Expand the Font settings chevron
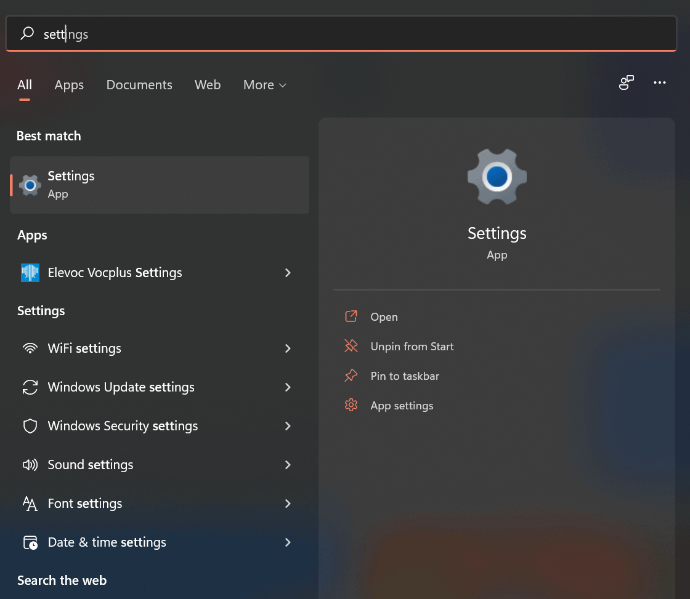The width and height of the screenshot is (690, 599). tap(288, 503)
